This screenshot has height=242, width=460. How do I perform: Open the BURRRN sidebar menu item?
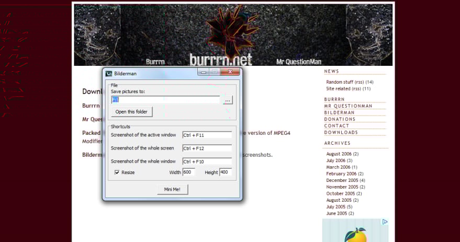point(334,99)
